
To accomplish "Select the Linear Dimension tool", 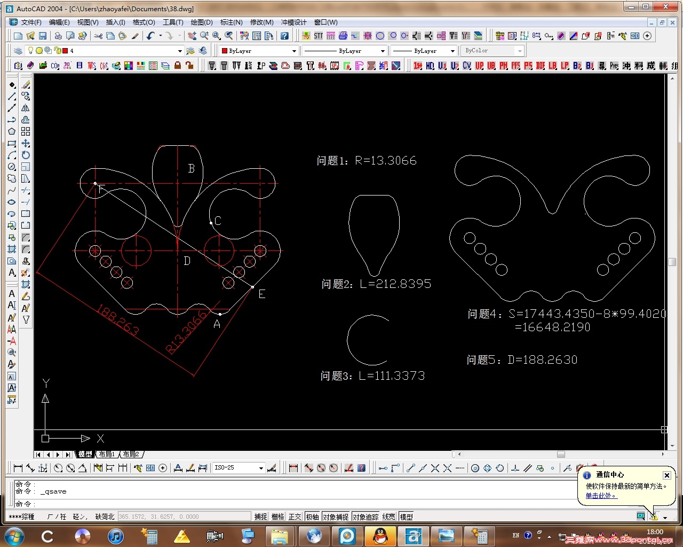I will tap(18, 468).
